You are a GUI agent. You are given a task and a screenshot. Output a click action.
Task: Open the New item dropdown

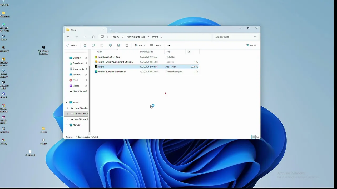[x=72, y=45]
